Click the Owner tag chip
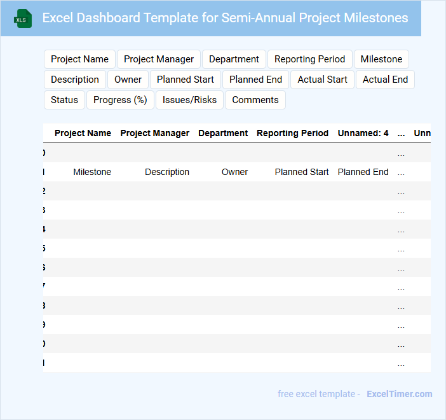The image size is (446, 420). coord(128,80)
